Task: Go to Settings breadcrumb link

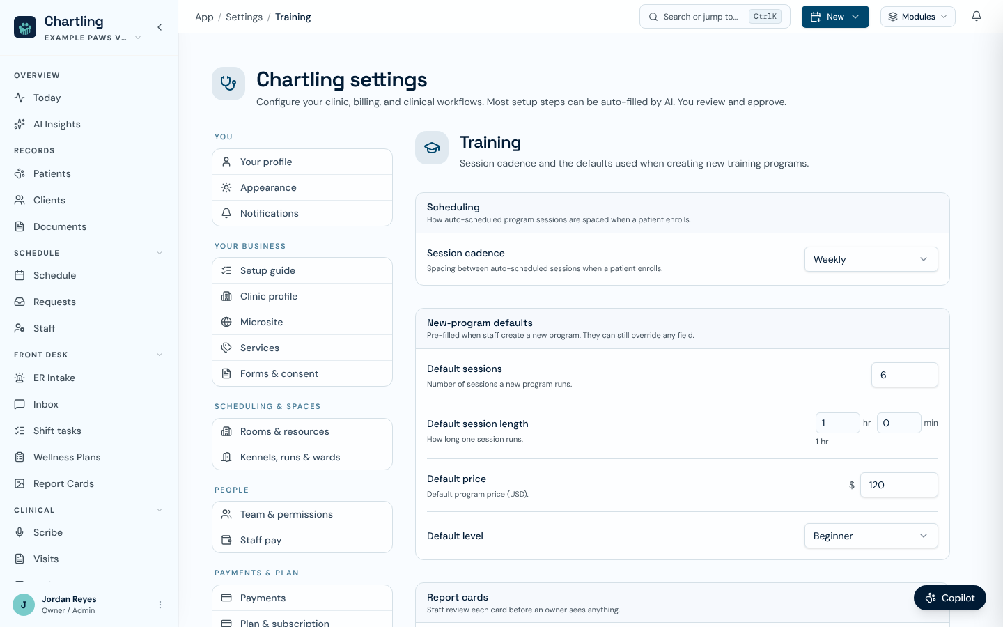Action: pyautogui.click(x=244, y=17)
